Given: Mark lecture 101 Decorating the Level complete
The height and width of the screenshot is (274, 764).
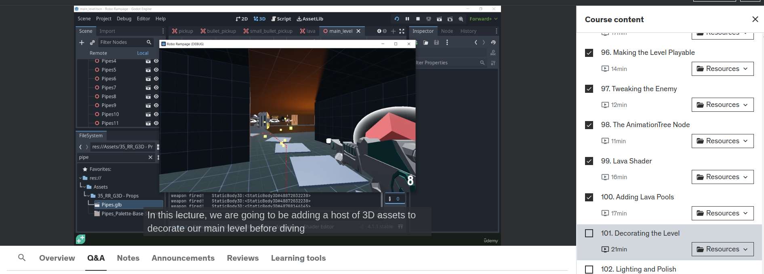Looking at the screenshot, I should click(x=589, y=233).
